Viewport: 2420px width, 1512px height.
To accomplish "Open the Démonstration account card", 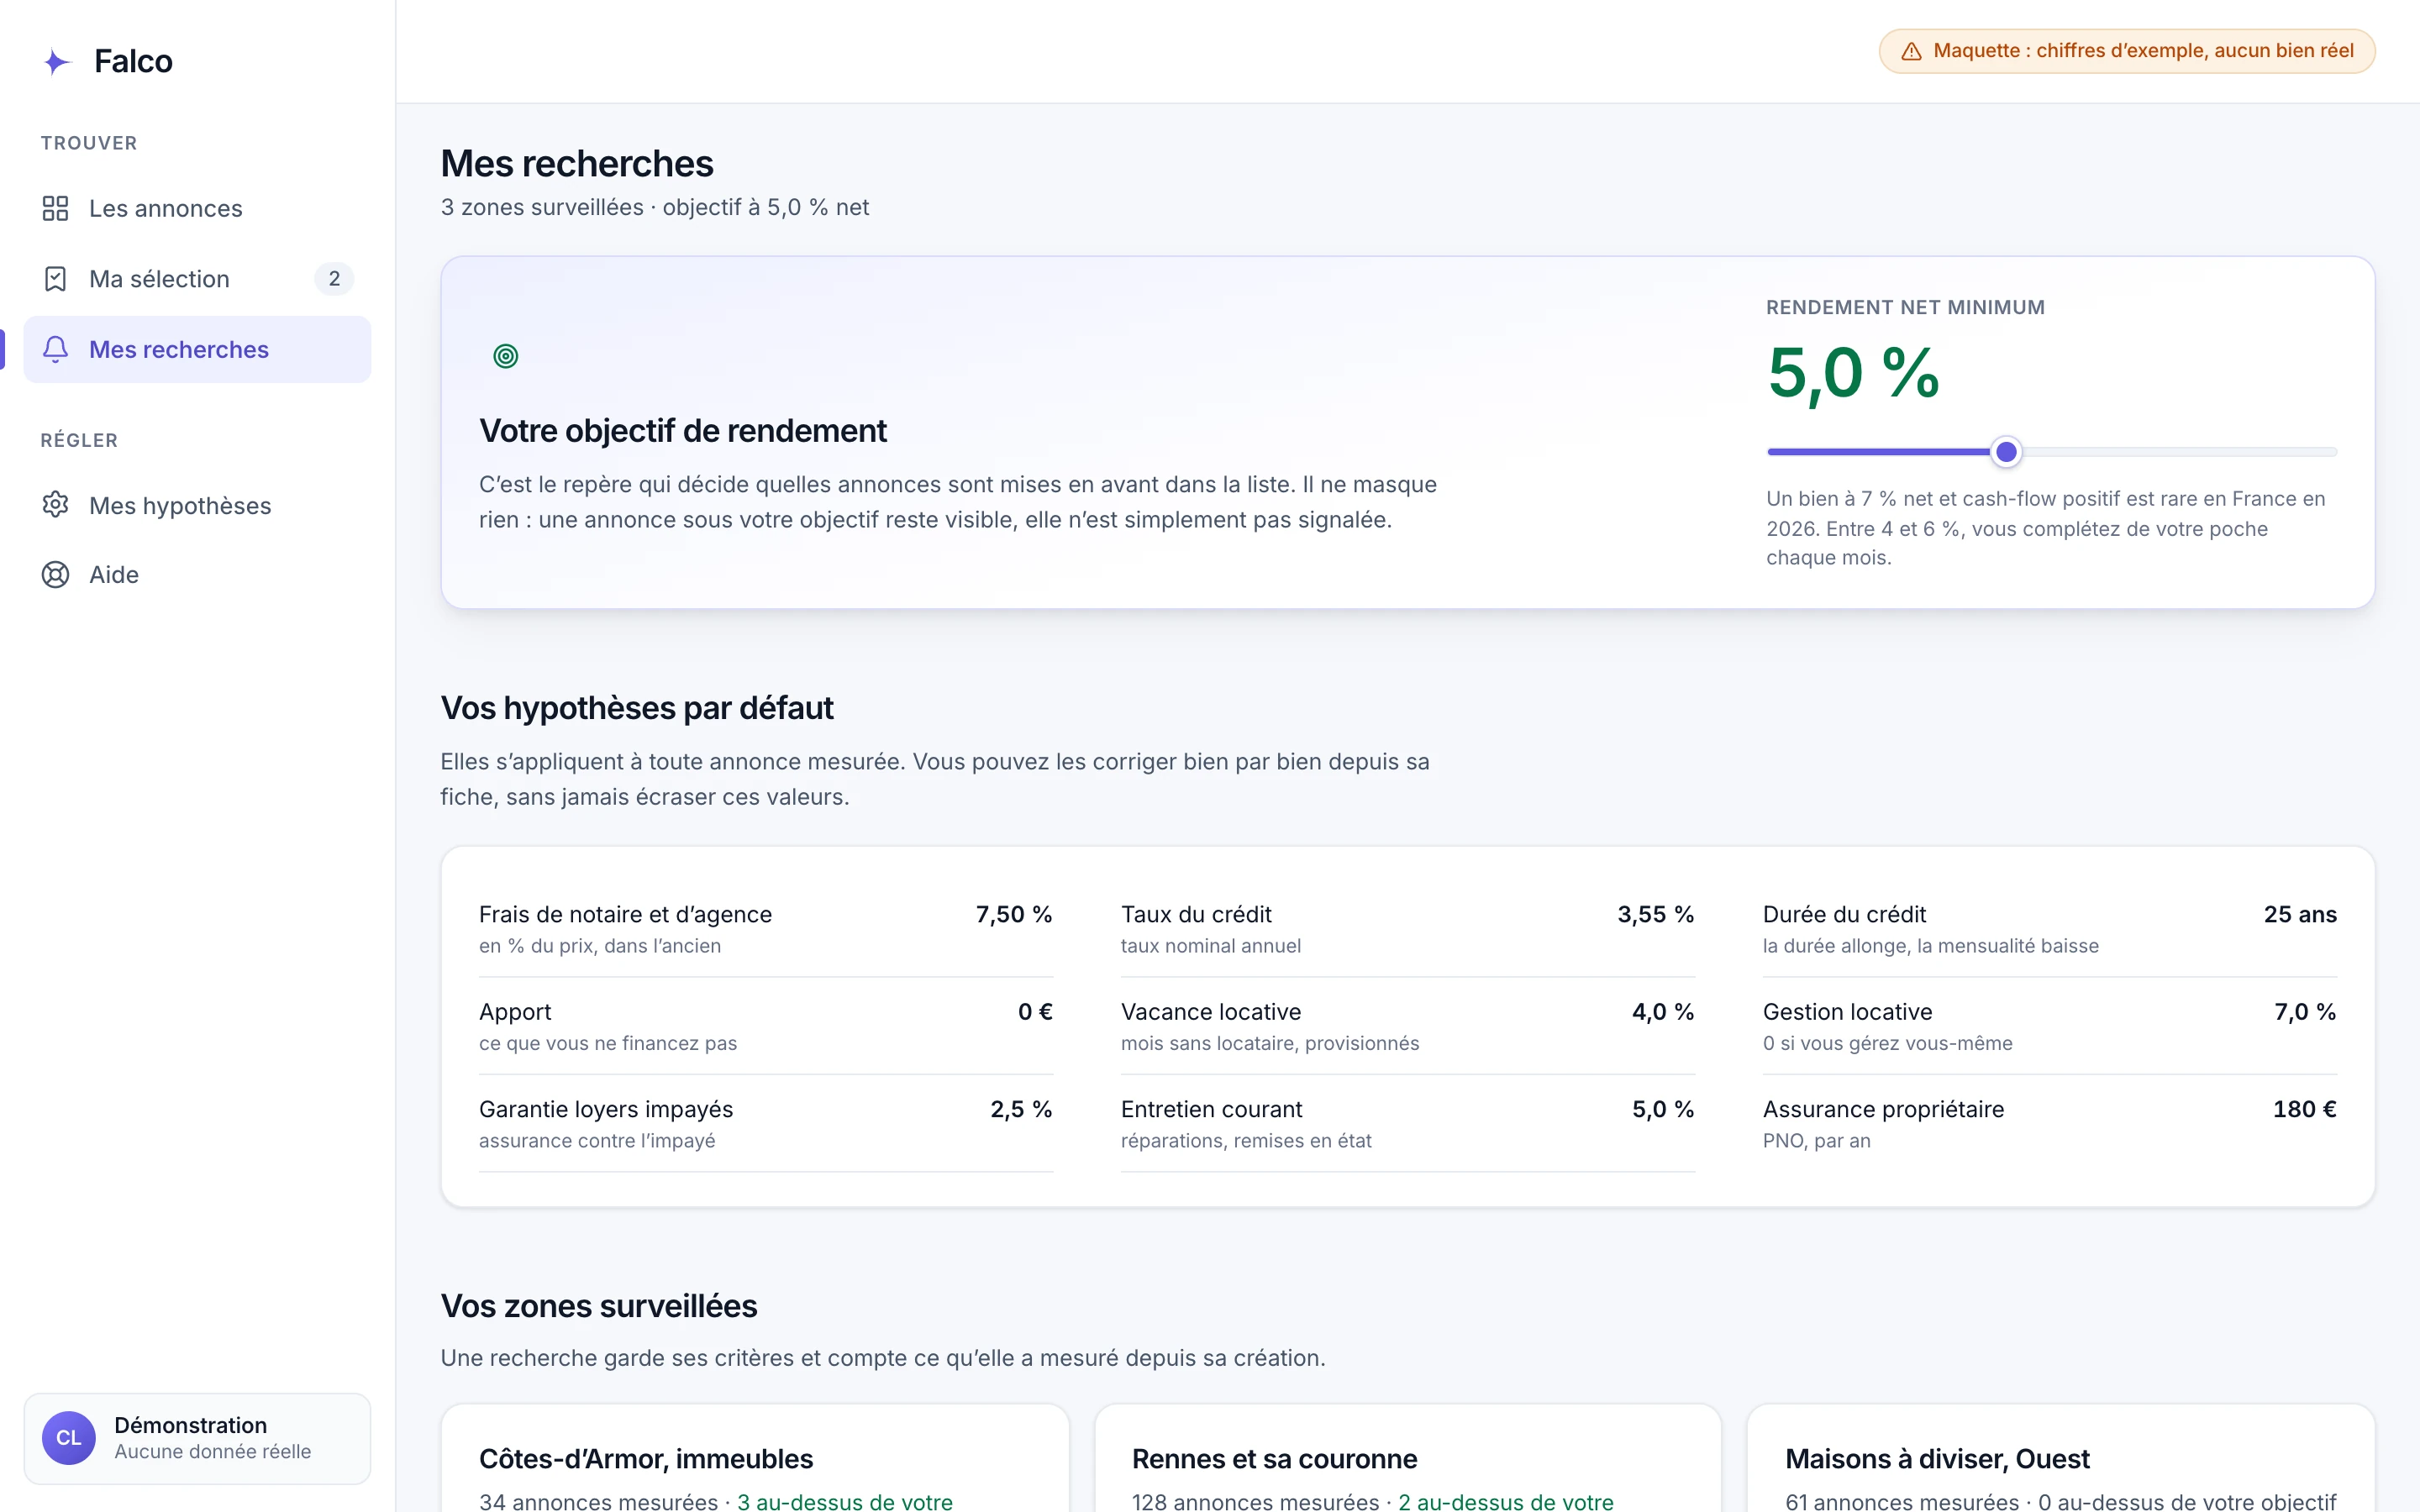I will (x=197, y=1438).
